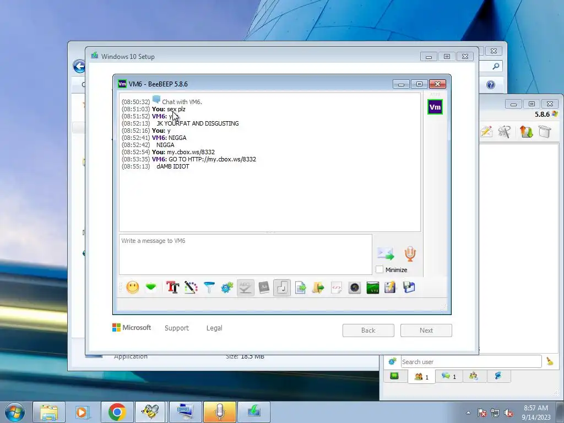Change chat font with the red TT icon
Viewport: 564px width, 423px height.
click(172, 288)
